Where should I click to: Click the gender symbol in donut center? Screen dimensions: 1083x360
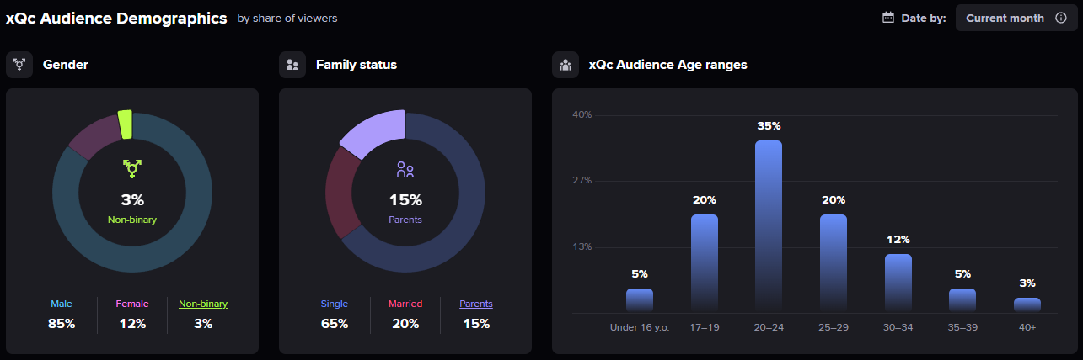(132, 169)
